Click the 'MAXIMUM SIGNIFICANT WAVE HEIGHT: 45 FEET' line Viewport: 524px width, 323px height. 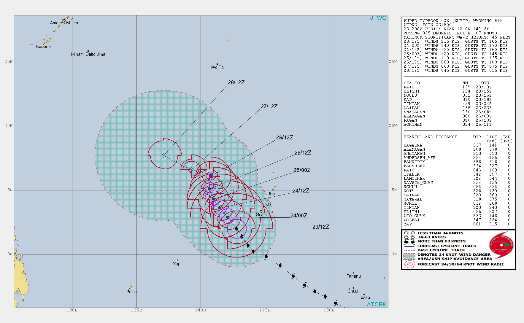click(x=457, y=37)
